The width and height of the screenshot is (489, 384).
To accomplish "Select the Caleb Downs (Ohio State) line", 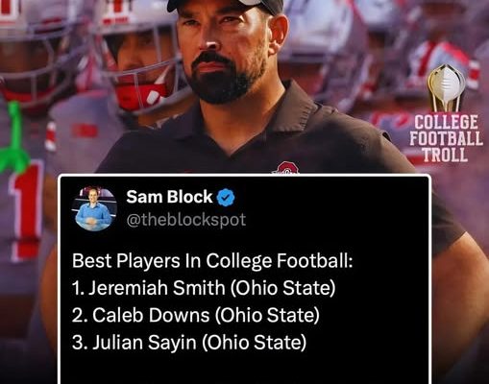I will (196, 315).
